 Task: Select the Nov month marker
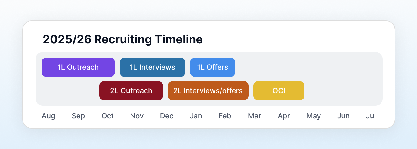pyautogui.click(x=137, y=116)
